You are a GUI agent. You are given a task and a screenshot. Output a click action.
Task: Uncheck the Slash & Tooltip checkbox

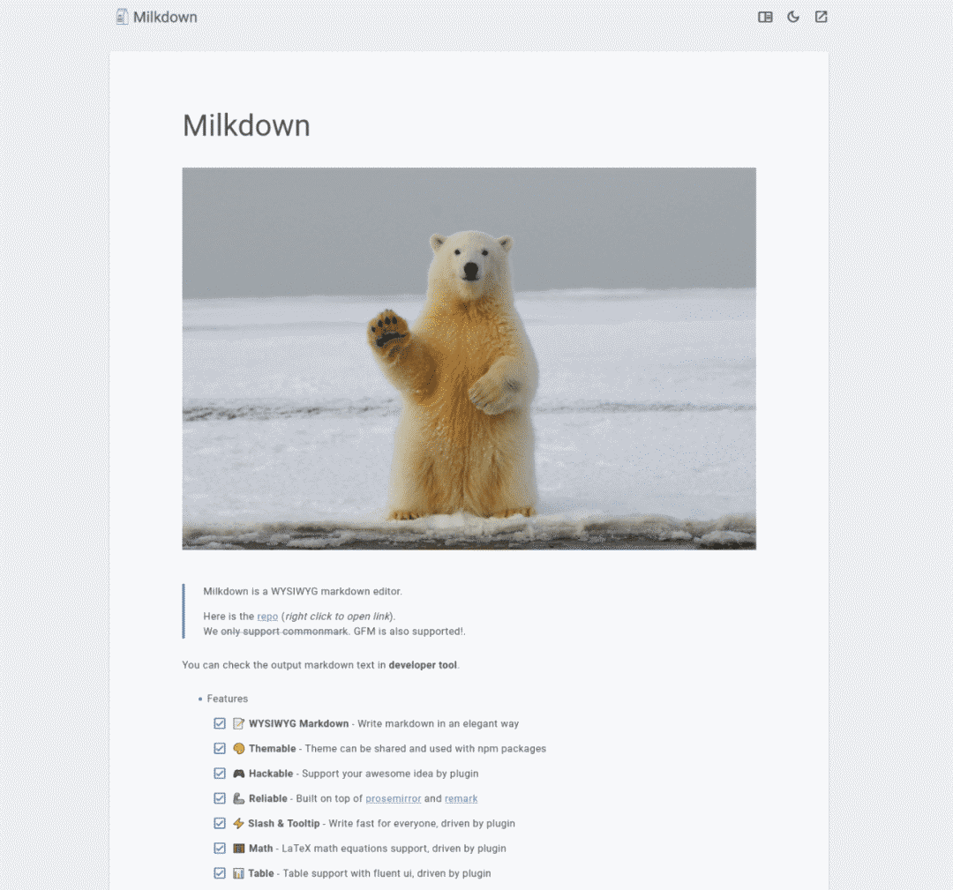(220, 823)
